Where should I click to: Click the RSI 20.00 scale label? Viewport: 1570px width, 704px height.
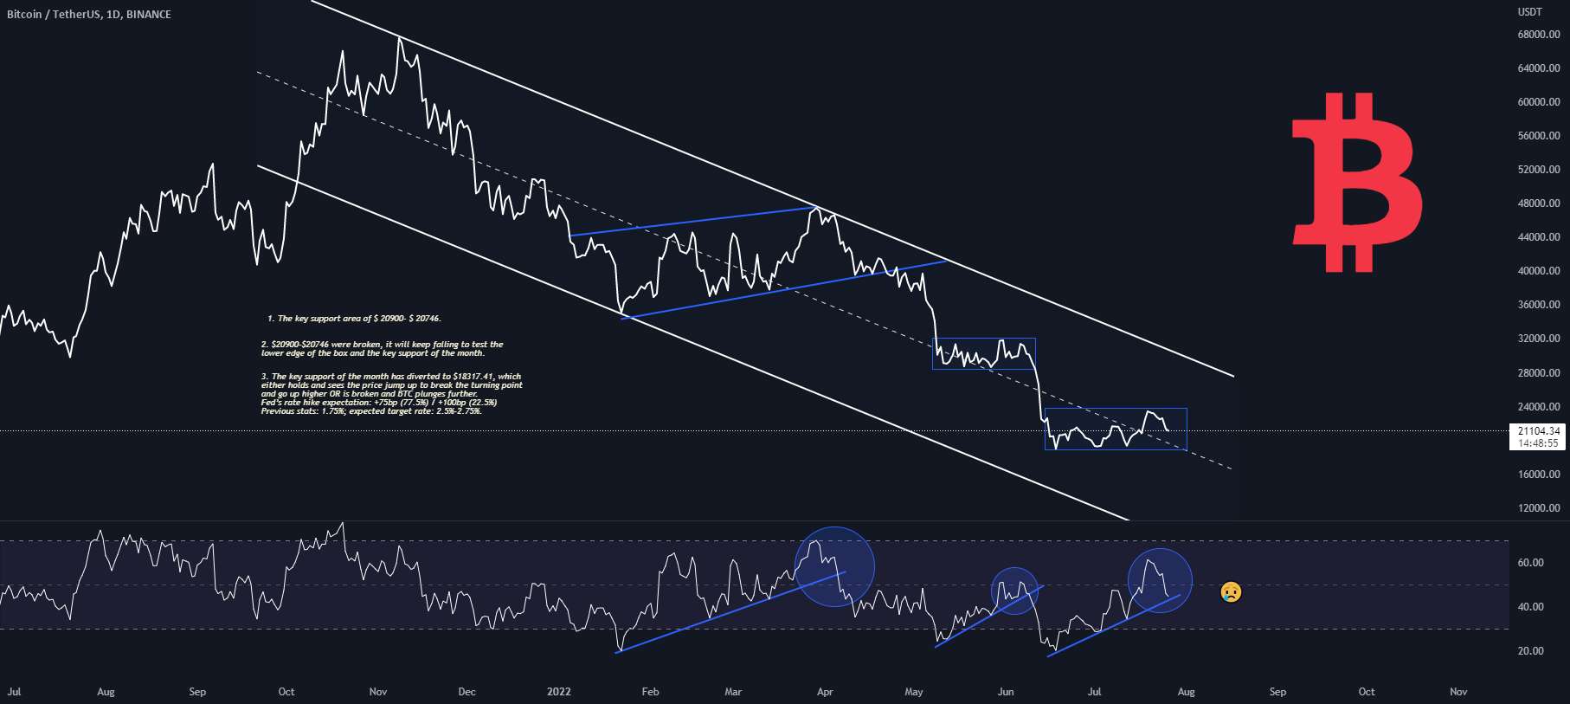point(1530,651)
